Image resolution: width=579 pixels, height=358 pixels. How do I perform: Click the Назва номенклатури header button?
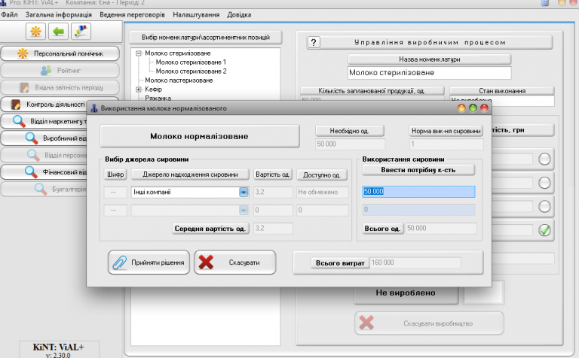point(430,59)
